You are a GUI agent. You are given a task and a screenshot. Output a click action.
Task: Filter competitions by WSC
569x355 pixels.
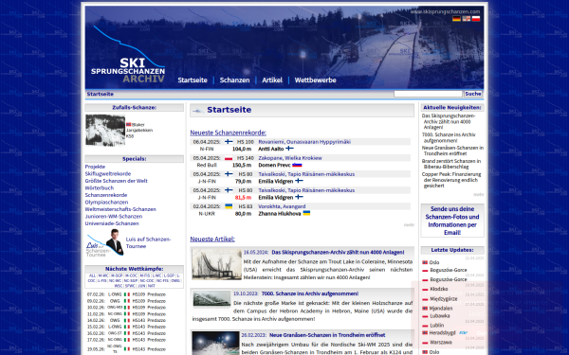pos(119,286)
